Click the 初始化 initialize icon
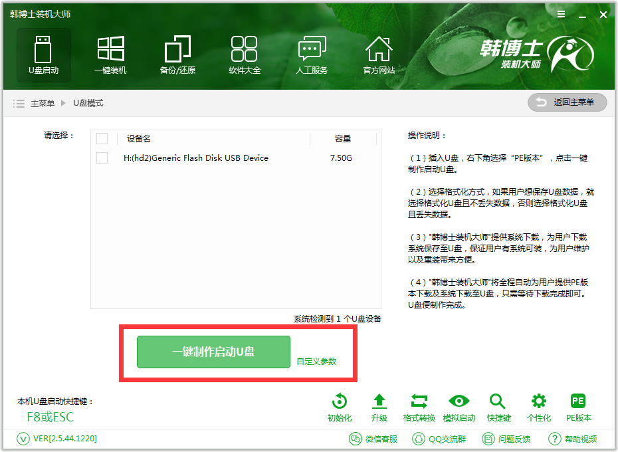Screen dimensions: 618x452 tap(340, 408)
